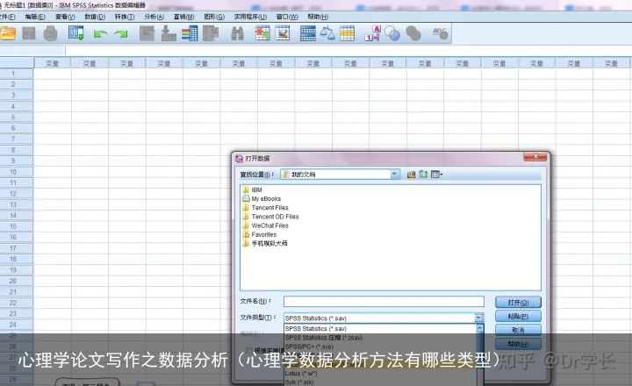
Task: Click the Open data folder toolbar icon
Action: pos(8,33)
